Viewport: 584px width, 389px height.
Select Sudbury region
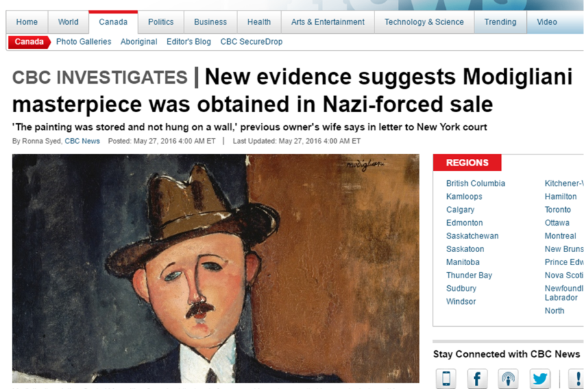pos(461,289)
